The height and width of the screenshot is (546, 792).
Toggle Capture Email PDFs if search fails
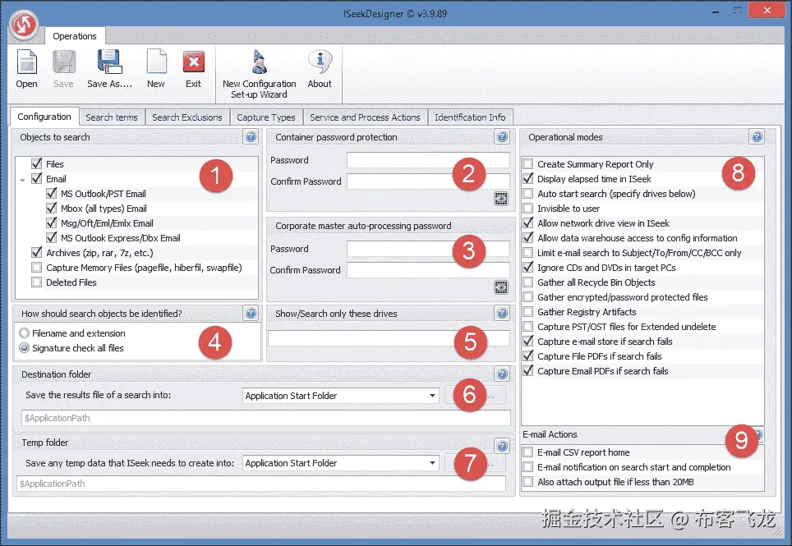pos(527,371)
